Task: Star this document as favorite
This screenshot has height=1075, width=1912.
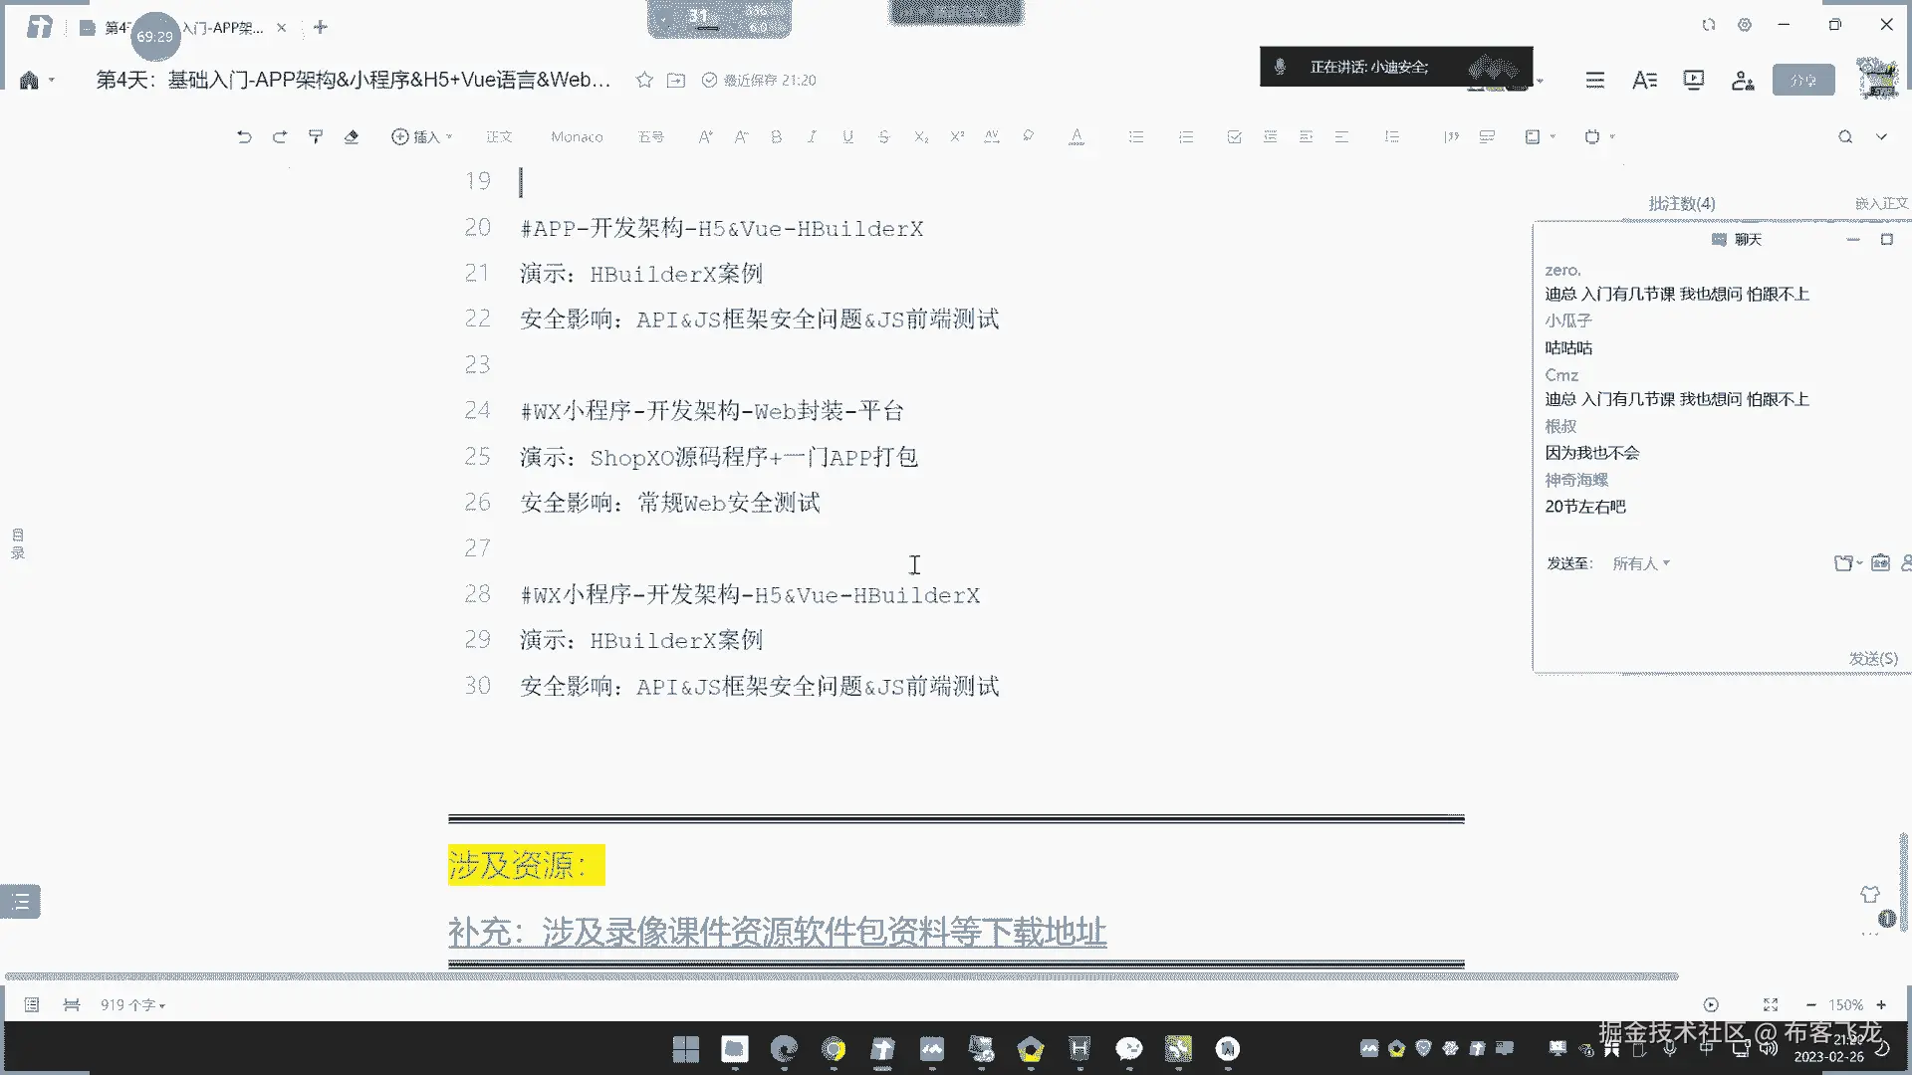Action: coord(644,81)
